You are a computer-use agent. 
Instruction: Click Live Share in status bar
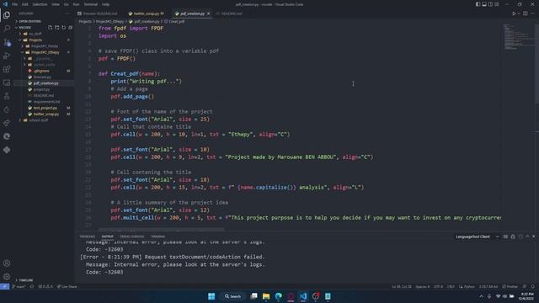click(x=67, y=286)
